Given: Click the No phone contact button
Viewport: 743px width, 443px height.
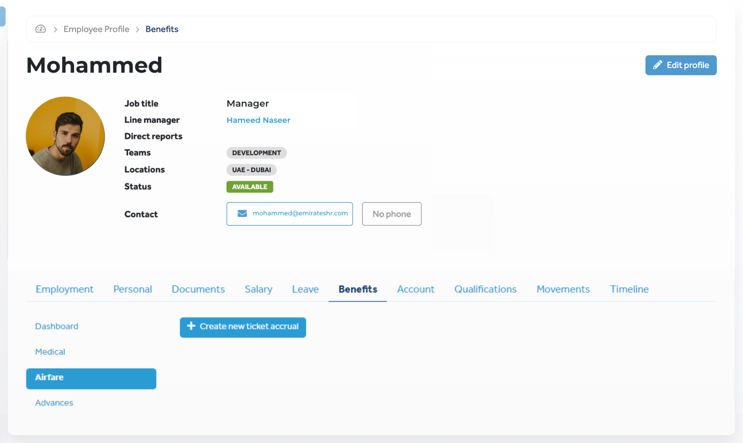Looking at the screenshot, I should (391, 214).
